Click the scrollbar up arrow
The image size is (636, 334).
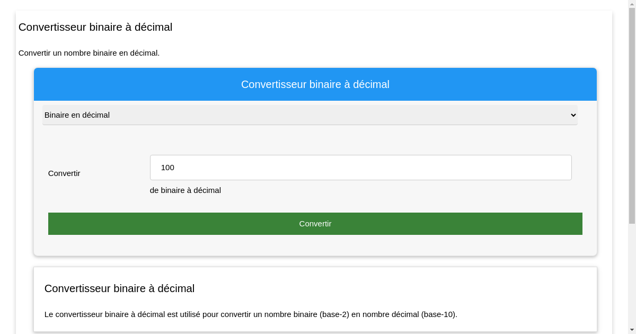(x=632, y=3)
